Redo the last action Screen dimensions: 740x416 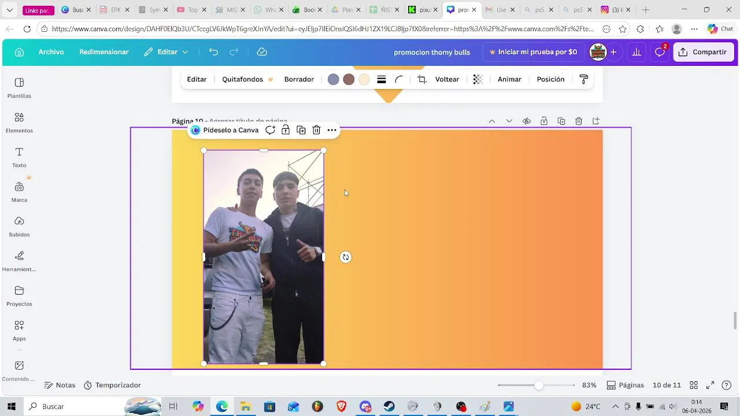pos(234,52)
